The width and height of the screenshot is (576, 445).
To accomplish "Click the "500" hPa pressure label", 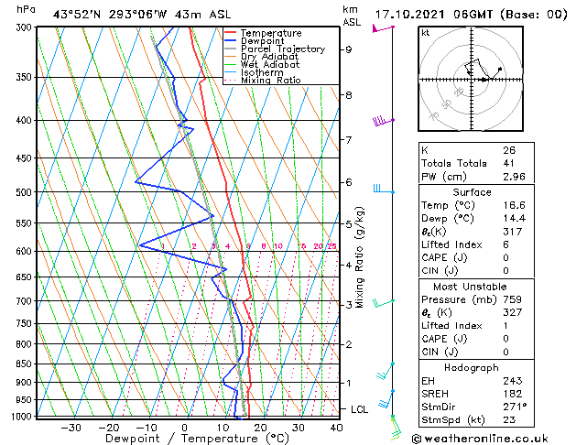I will point(25,192).
